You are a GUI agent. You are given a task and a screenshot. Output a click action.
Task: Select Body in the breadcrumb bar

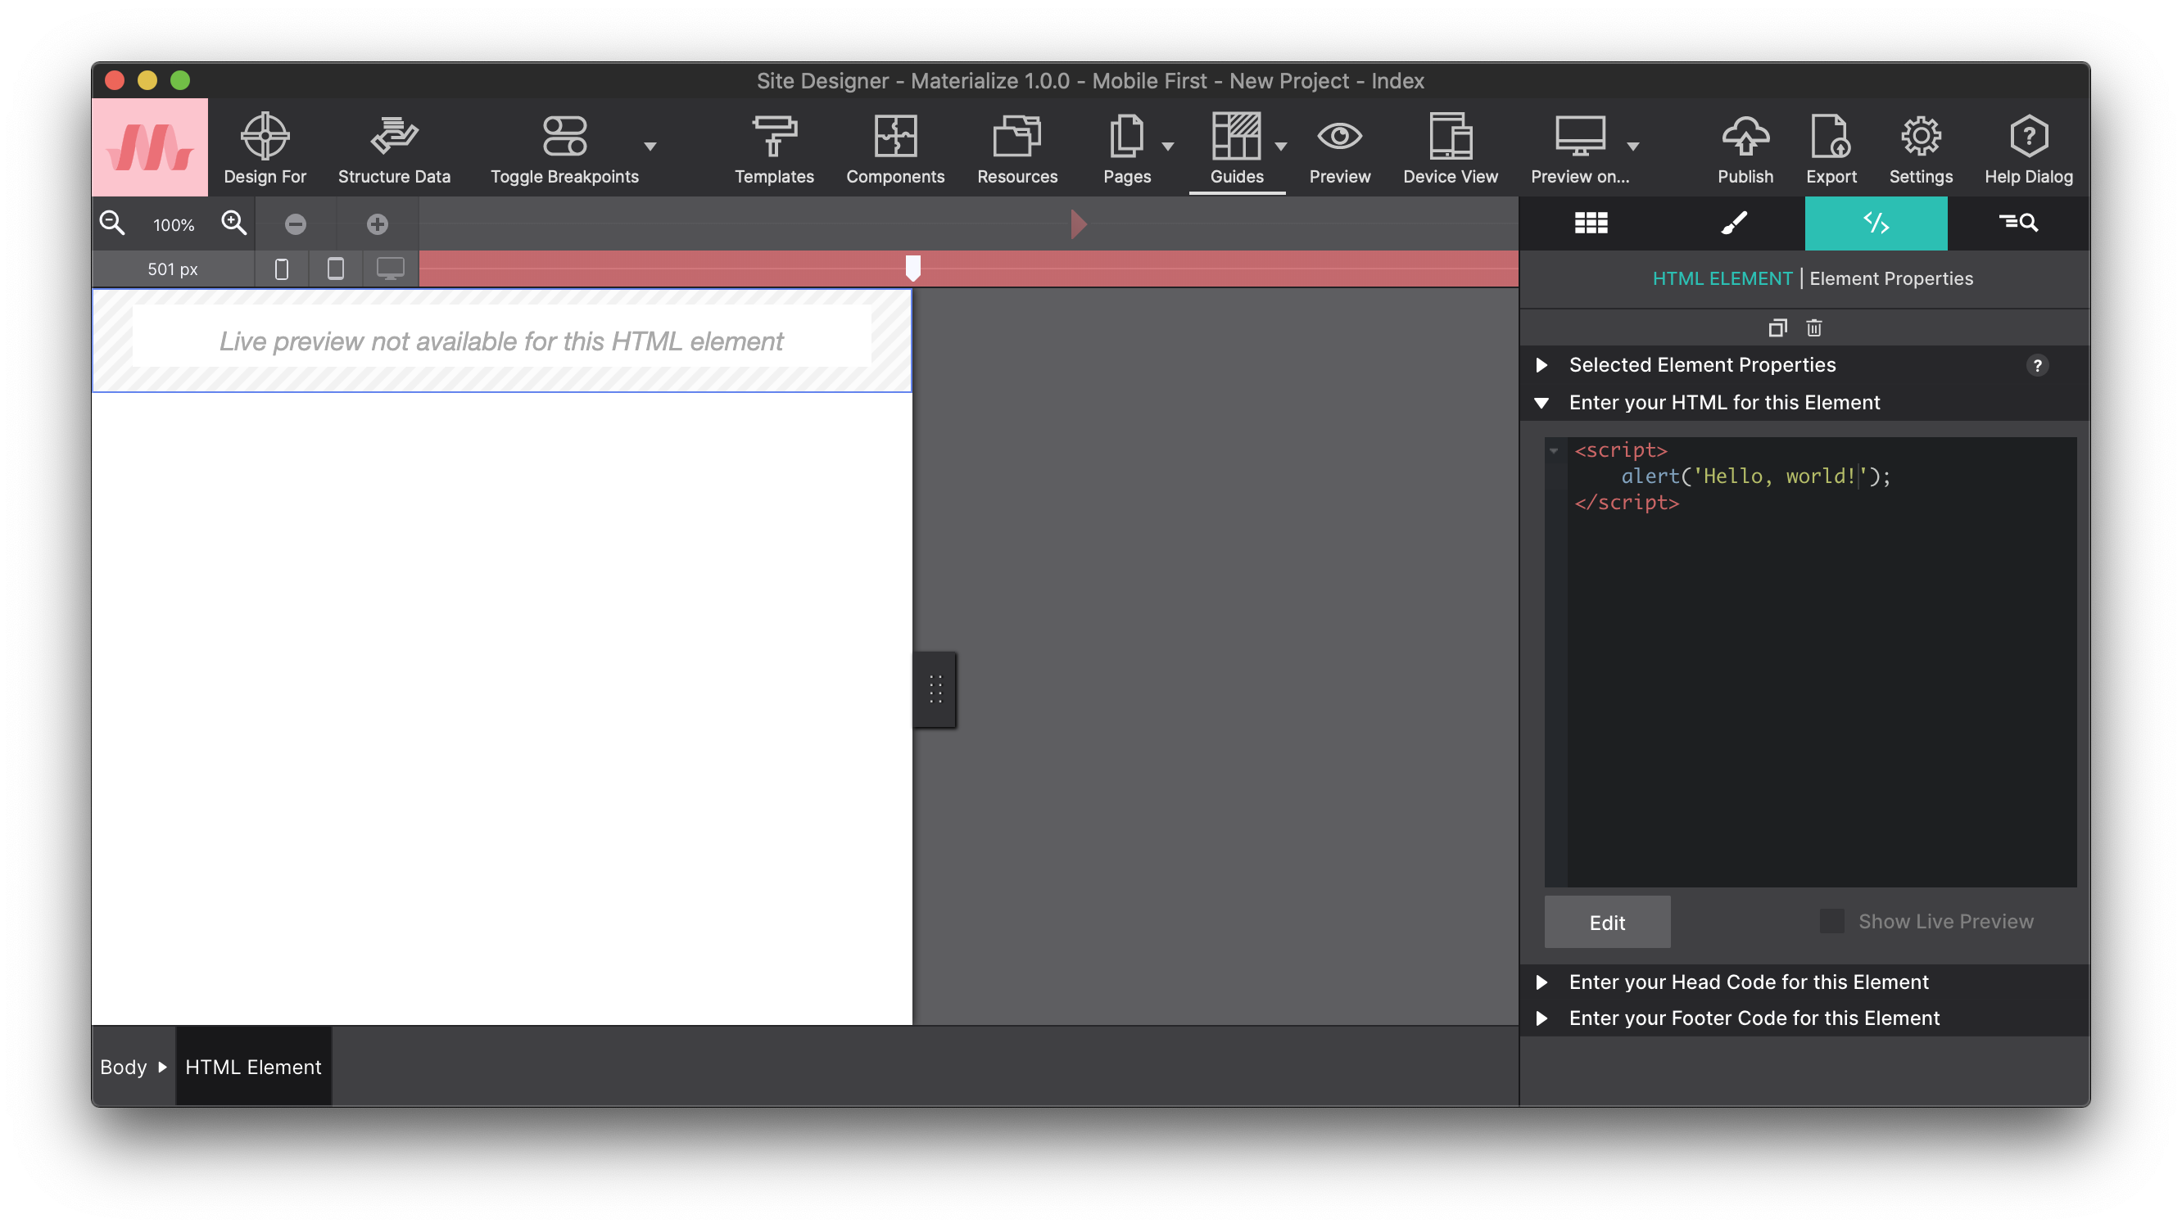[124, 1067]
